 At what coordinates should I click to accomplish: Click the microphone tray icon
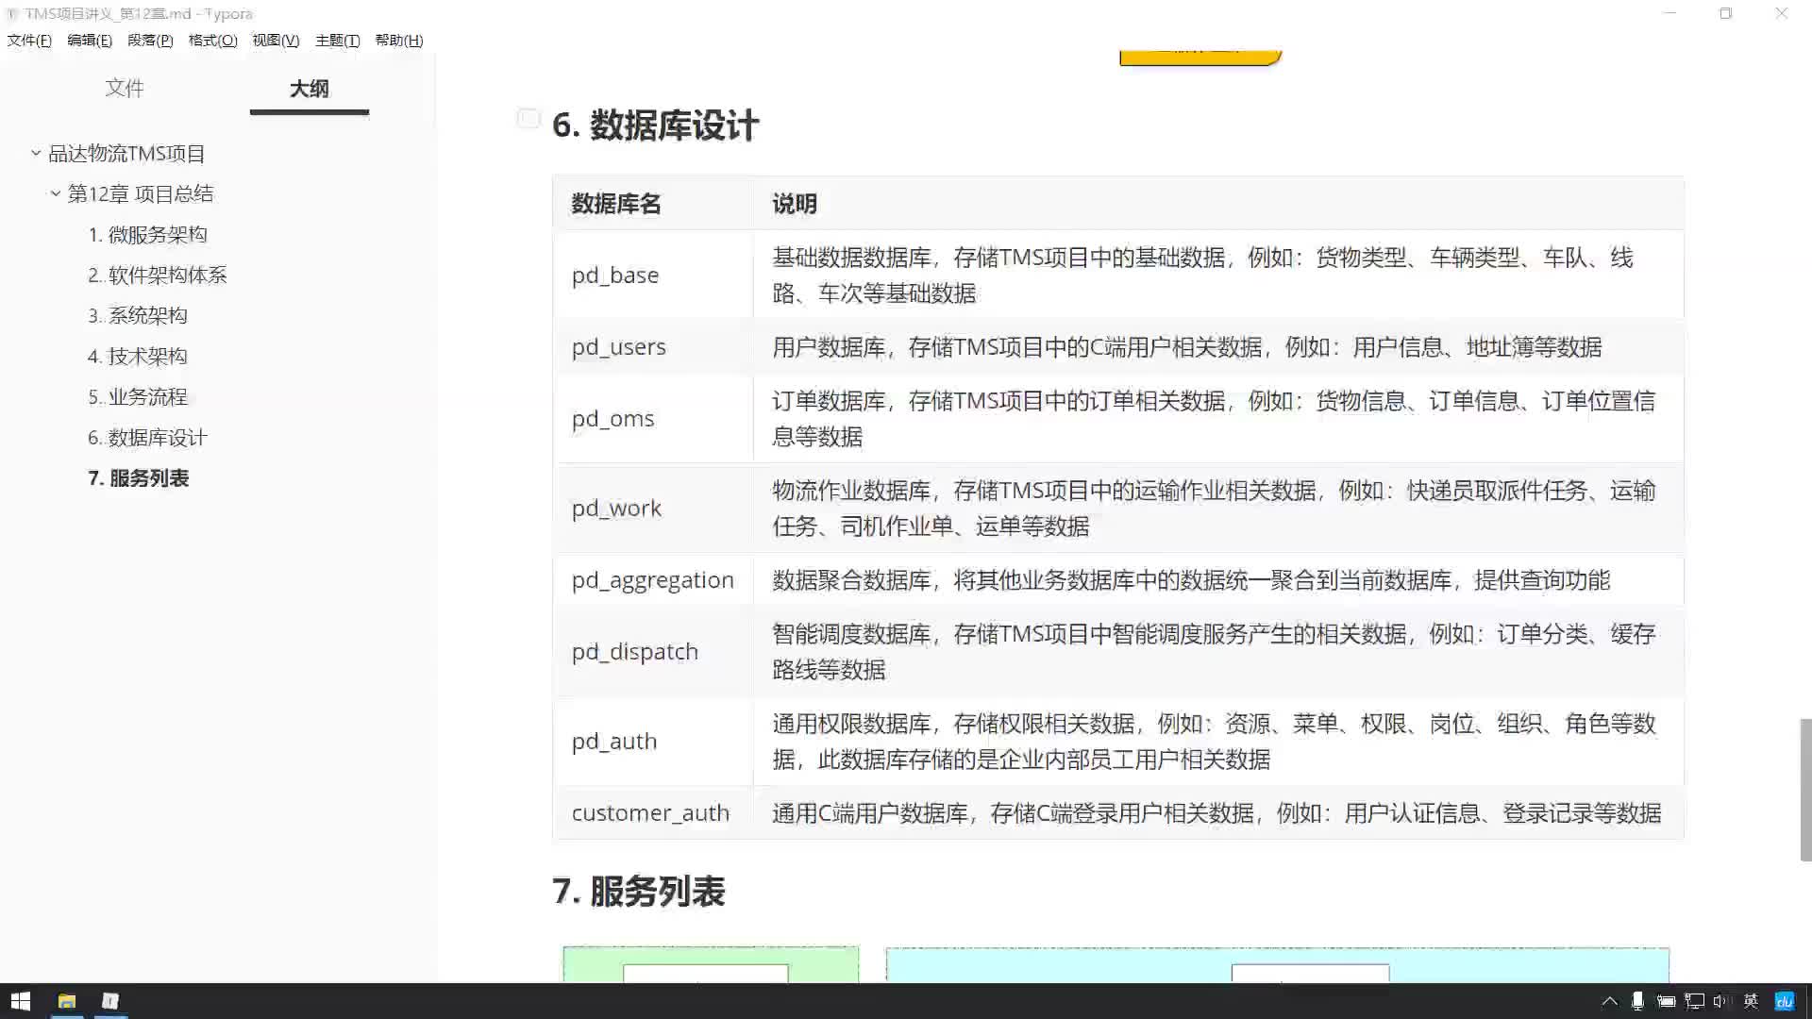coord(1637,1001)
